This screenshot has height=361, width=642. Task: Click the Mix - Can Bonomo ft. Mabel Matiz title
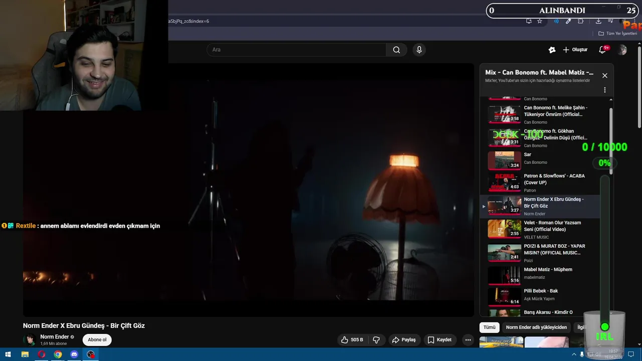tap(539, 72)
